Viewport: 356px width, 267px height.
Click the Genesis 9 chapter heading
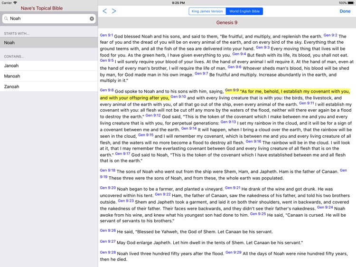(x=227, y=22)
